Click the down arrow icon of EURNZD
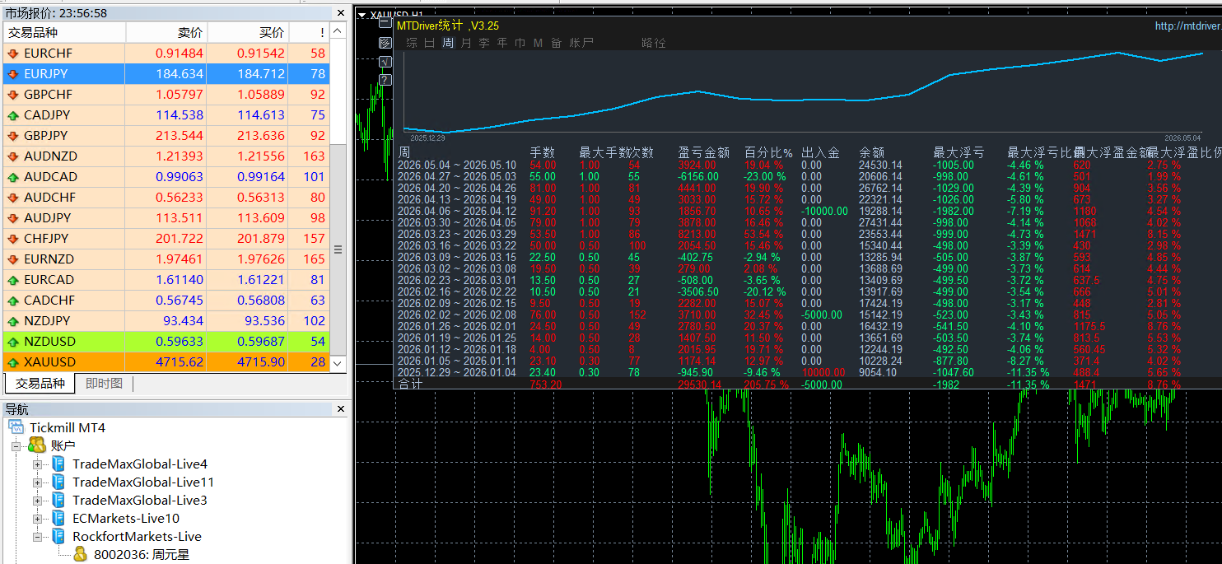Image resolution: width=1222 pixels, height=564 pixels. [x=13, y=259]
